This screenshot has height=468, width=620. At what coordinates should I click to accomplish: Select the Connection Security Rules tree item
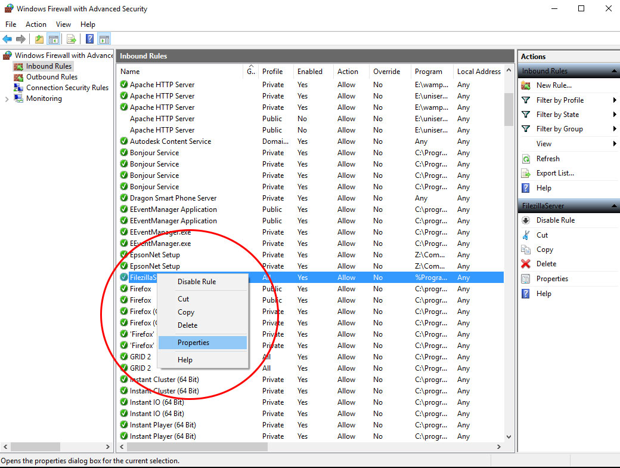tap(67, 88)
